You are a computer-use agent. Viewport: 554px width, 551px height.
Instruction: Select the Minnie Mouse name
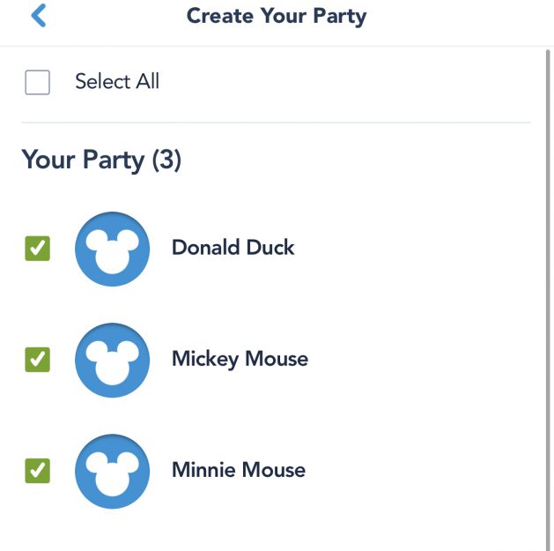click(239, 470)
